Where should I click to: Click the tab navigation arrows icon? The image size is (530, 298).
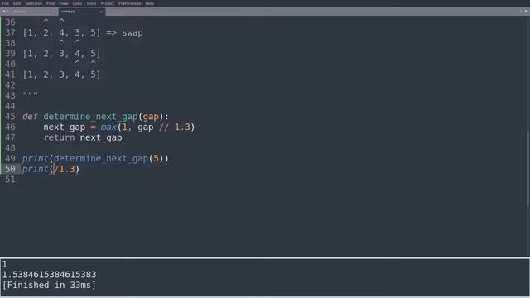point(6,12)
